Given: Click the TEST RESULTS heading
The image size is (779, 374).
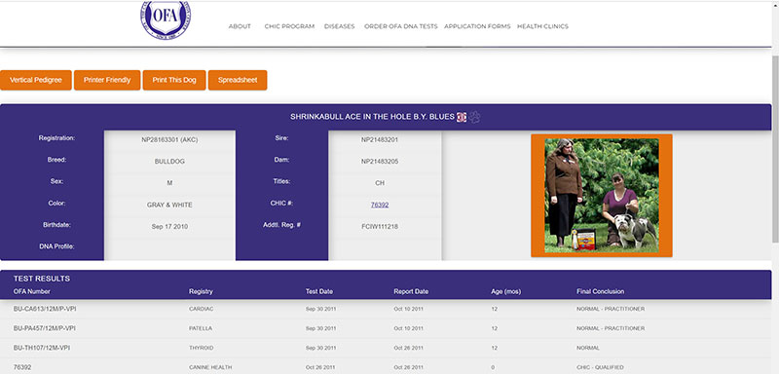Looking at the screenshot, I should point(42,279).
